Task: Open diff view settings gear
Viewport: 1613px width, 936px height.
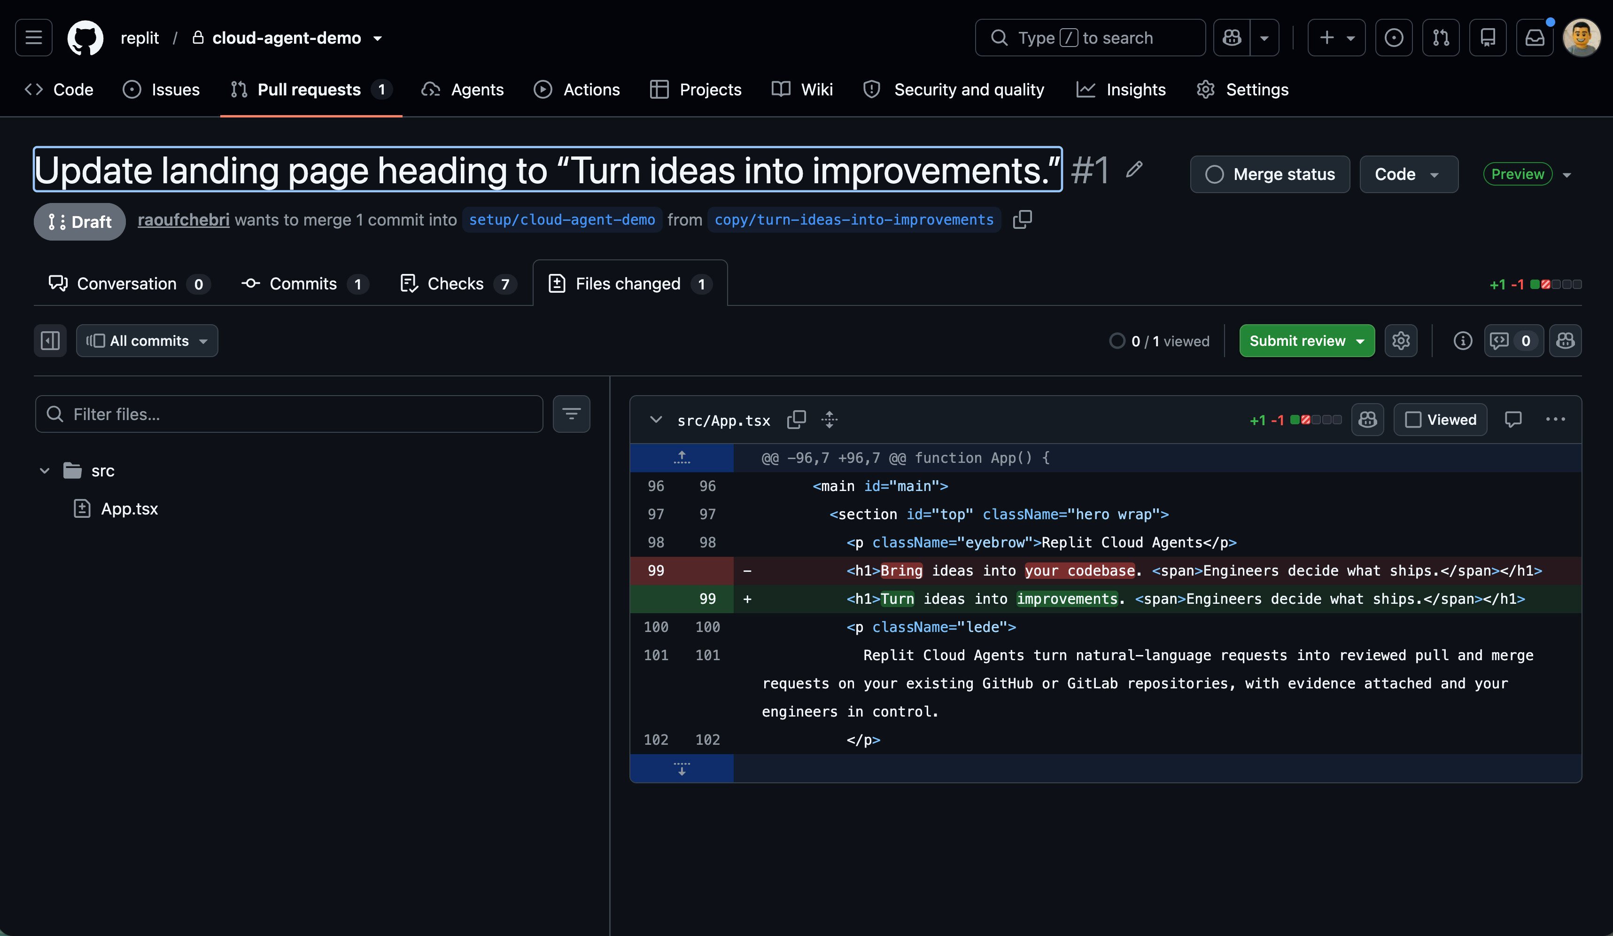Action: point(1401,341)
